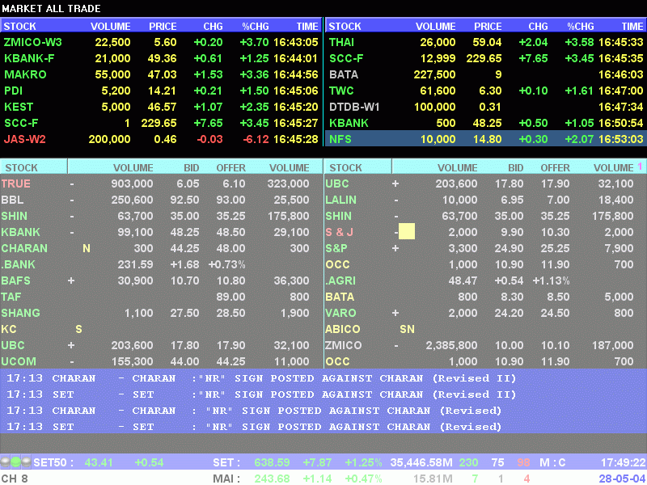
Task: Click the red JAS-W2 symbol
Action: pos(25,139)
